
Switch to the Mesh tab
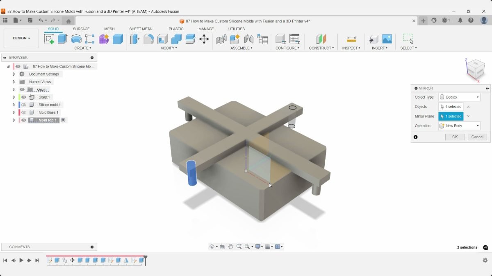(109, 29)
